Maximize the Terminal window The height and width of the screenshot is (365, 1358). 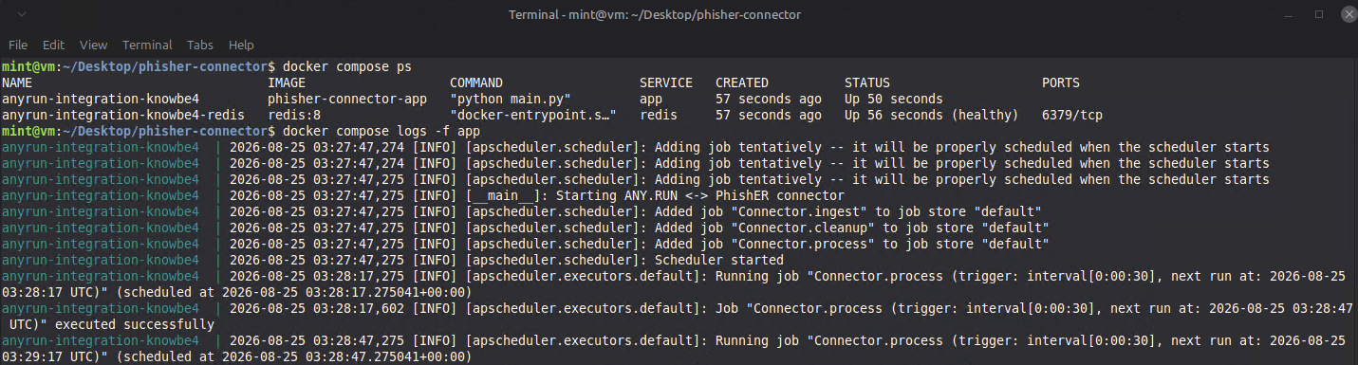[1319, 14]
